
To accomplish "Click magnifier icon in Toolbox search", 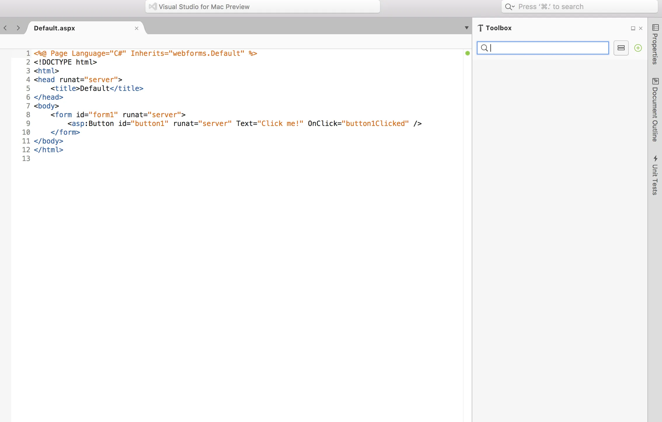I will [484, 48].
